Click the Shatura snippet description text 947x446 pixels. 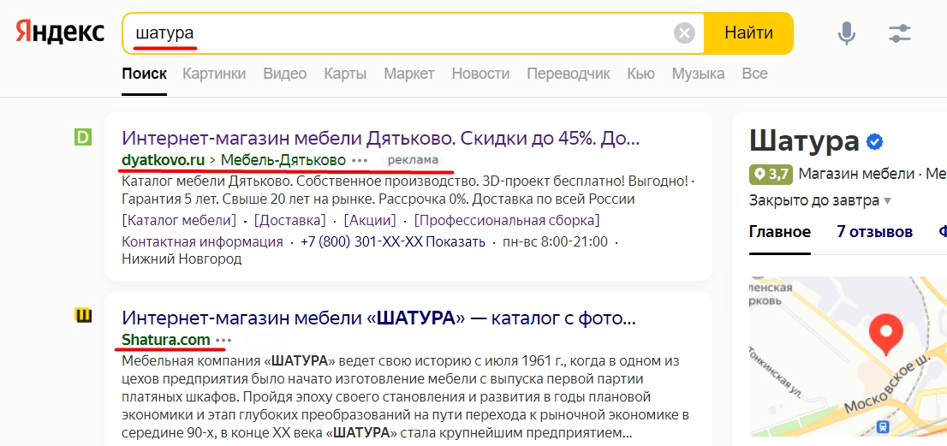[x=405, y=397]
